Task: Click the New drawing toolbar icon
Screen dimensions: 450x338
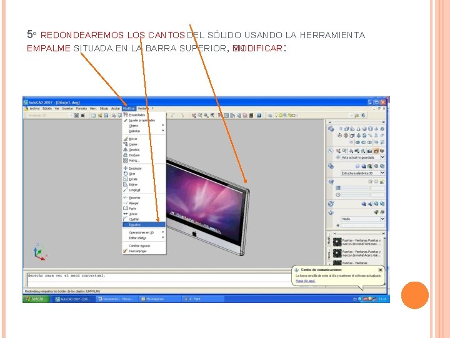Action: (94, 115)
